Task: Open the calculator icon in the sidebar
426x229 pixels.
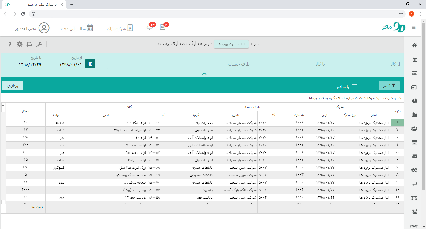Action: tap(415, 59)
